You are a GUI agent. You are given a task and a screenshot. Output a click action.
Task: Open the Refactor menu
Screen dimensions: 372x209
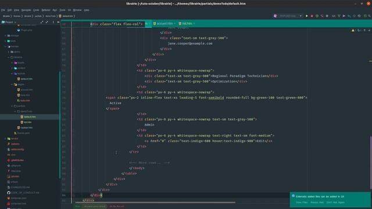pos(46,10)
